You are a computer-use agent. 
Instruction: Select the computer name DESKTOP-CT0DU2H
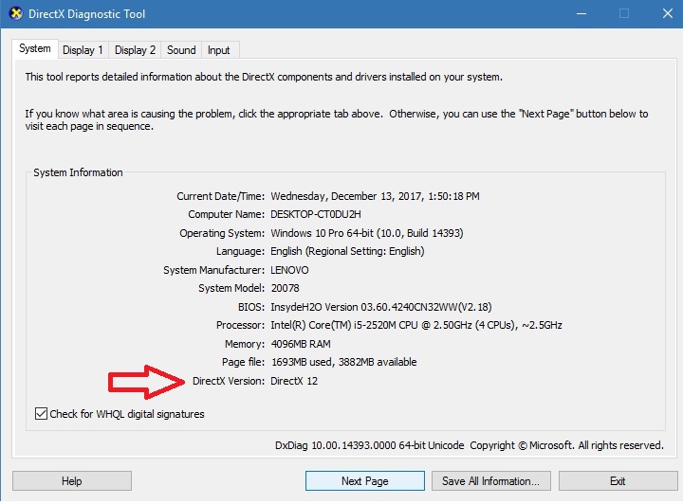(x=316, y=214)
